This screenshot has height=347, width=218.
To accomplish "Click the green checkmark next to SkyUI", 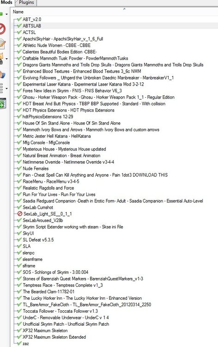I will [19, 233].
